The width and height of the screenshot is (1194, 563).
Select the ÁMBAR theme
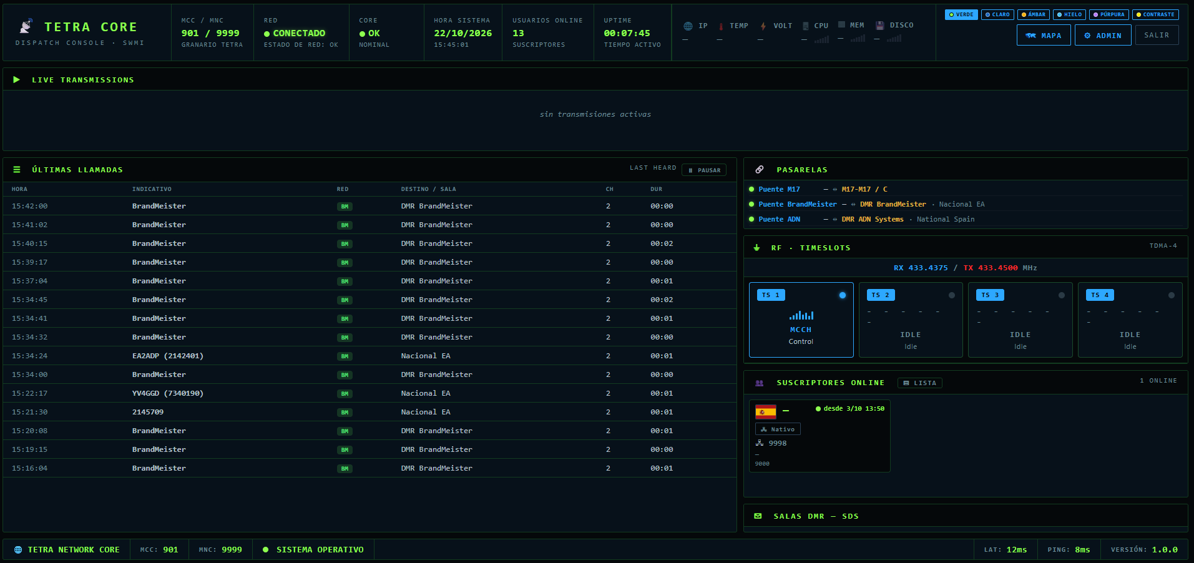coord(1034,14)
